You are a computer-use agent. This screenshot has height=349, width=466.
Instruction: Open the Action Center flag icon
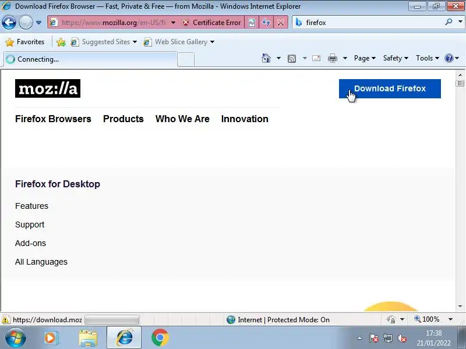click(x=373, y=338)
